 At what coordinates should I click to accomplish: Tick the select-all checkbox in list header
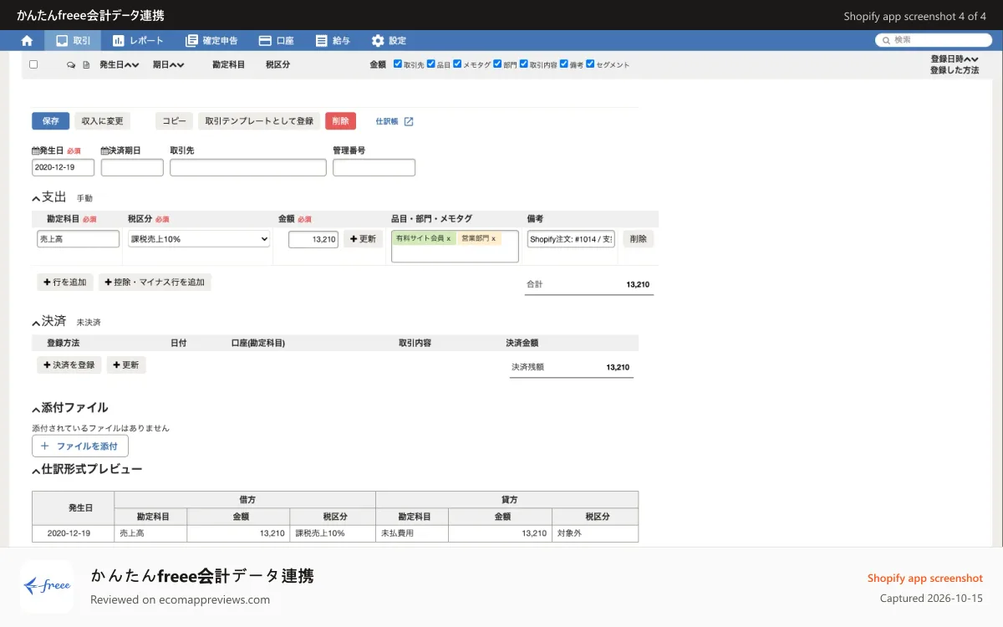[x=33, y=64]
